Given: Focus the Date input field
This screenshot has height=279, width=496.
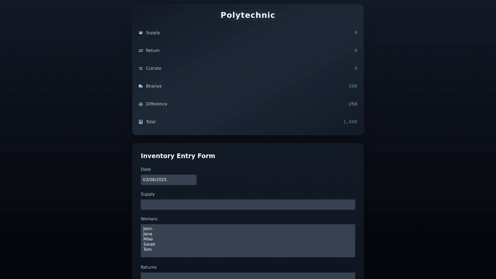Looking at the screenshot, I should [x=168, y=180].
